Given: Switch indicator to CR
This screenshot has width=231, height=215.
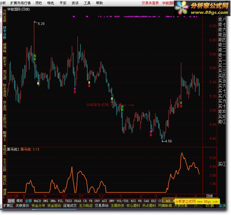Looking at the screenshot, I should [x=85, y=201].
